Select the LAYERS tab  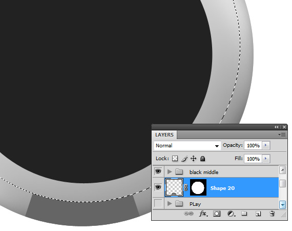(x=164, y=134)
